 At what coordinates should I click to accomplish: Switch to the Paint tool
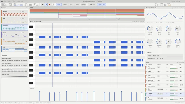coord(77,5)
